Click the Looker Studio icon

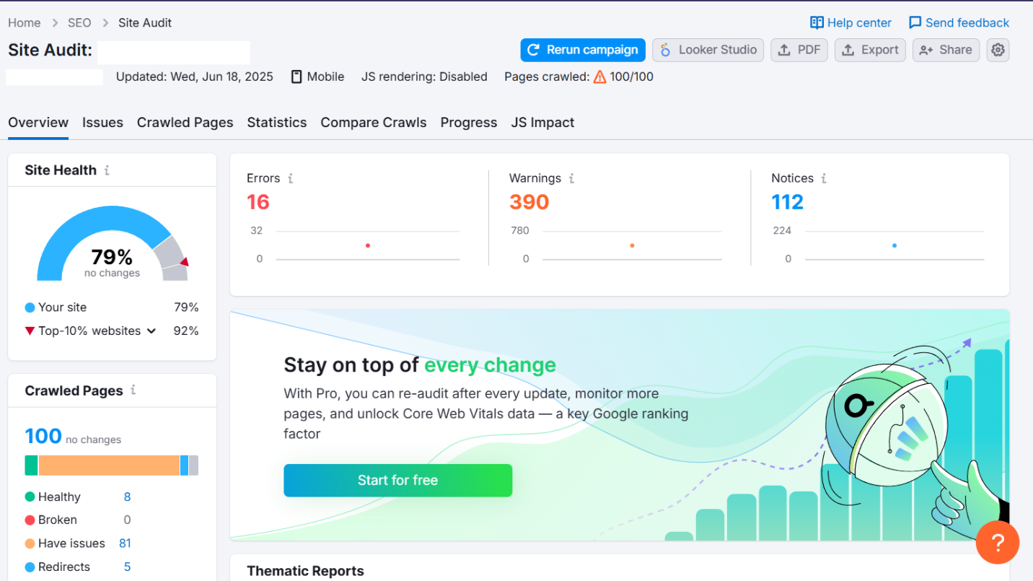pos(664,50)
